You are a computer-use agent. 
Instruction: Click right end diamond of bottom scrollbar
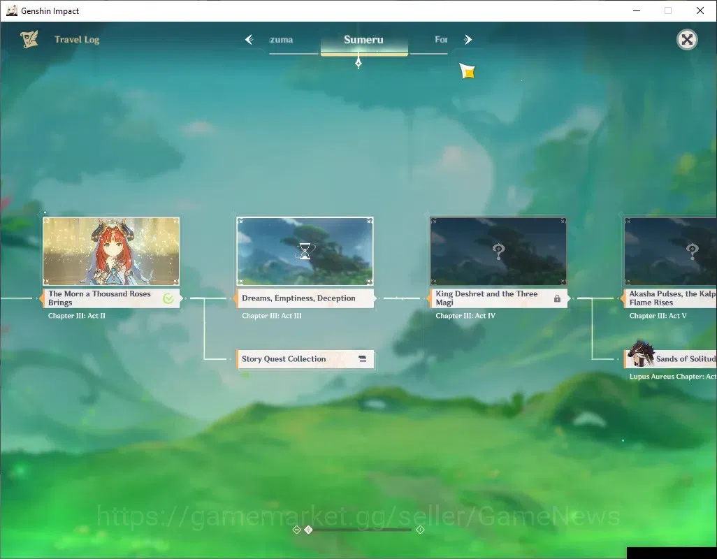click(420, 530)
